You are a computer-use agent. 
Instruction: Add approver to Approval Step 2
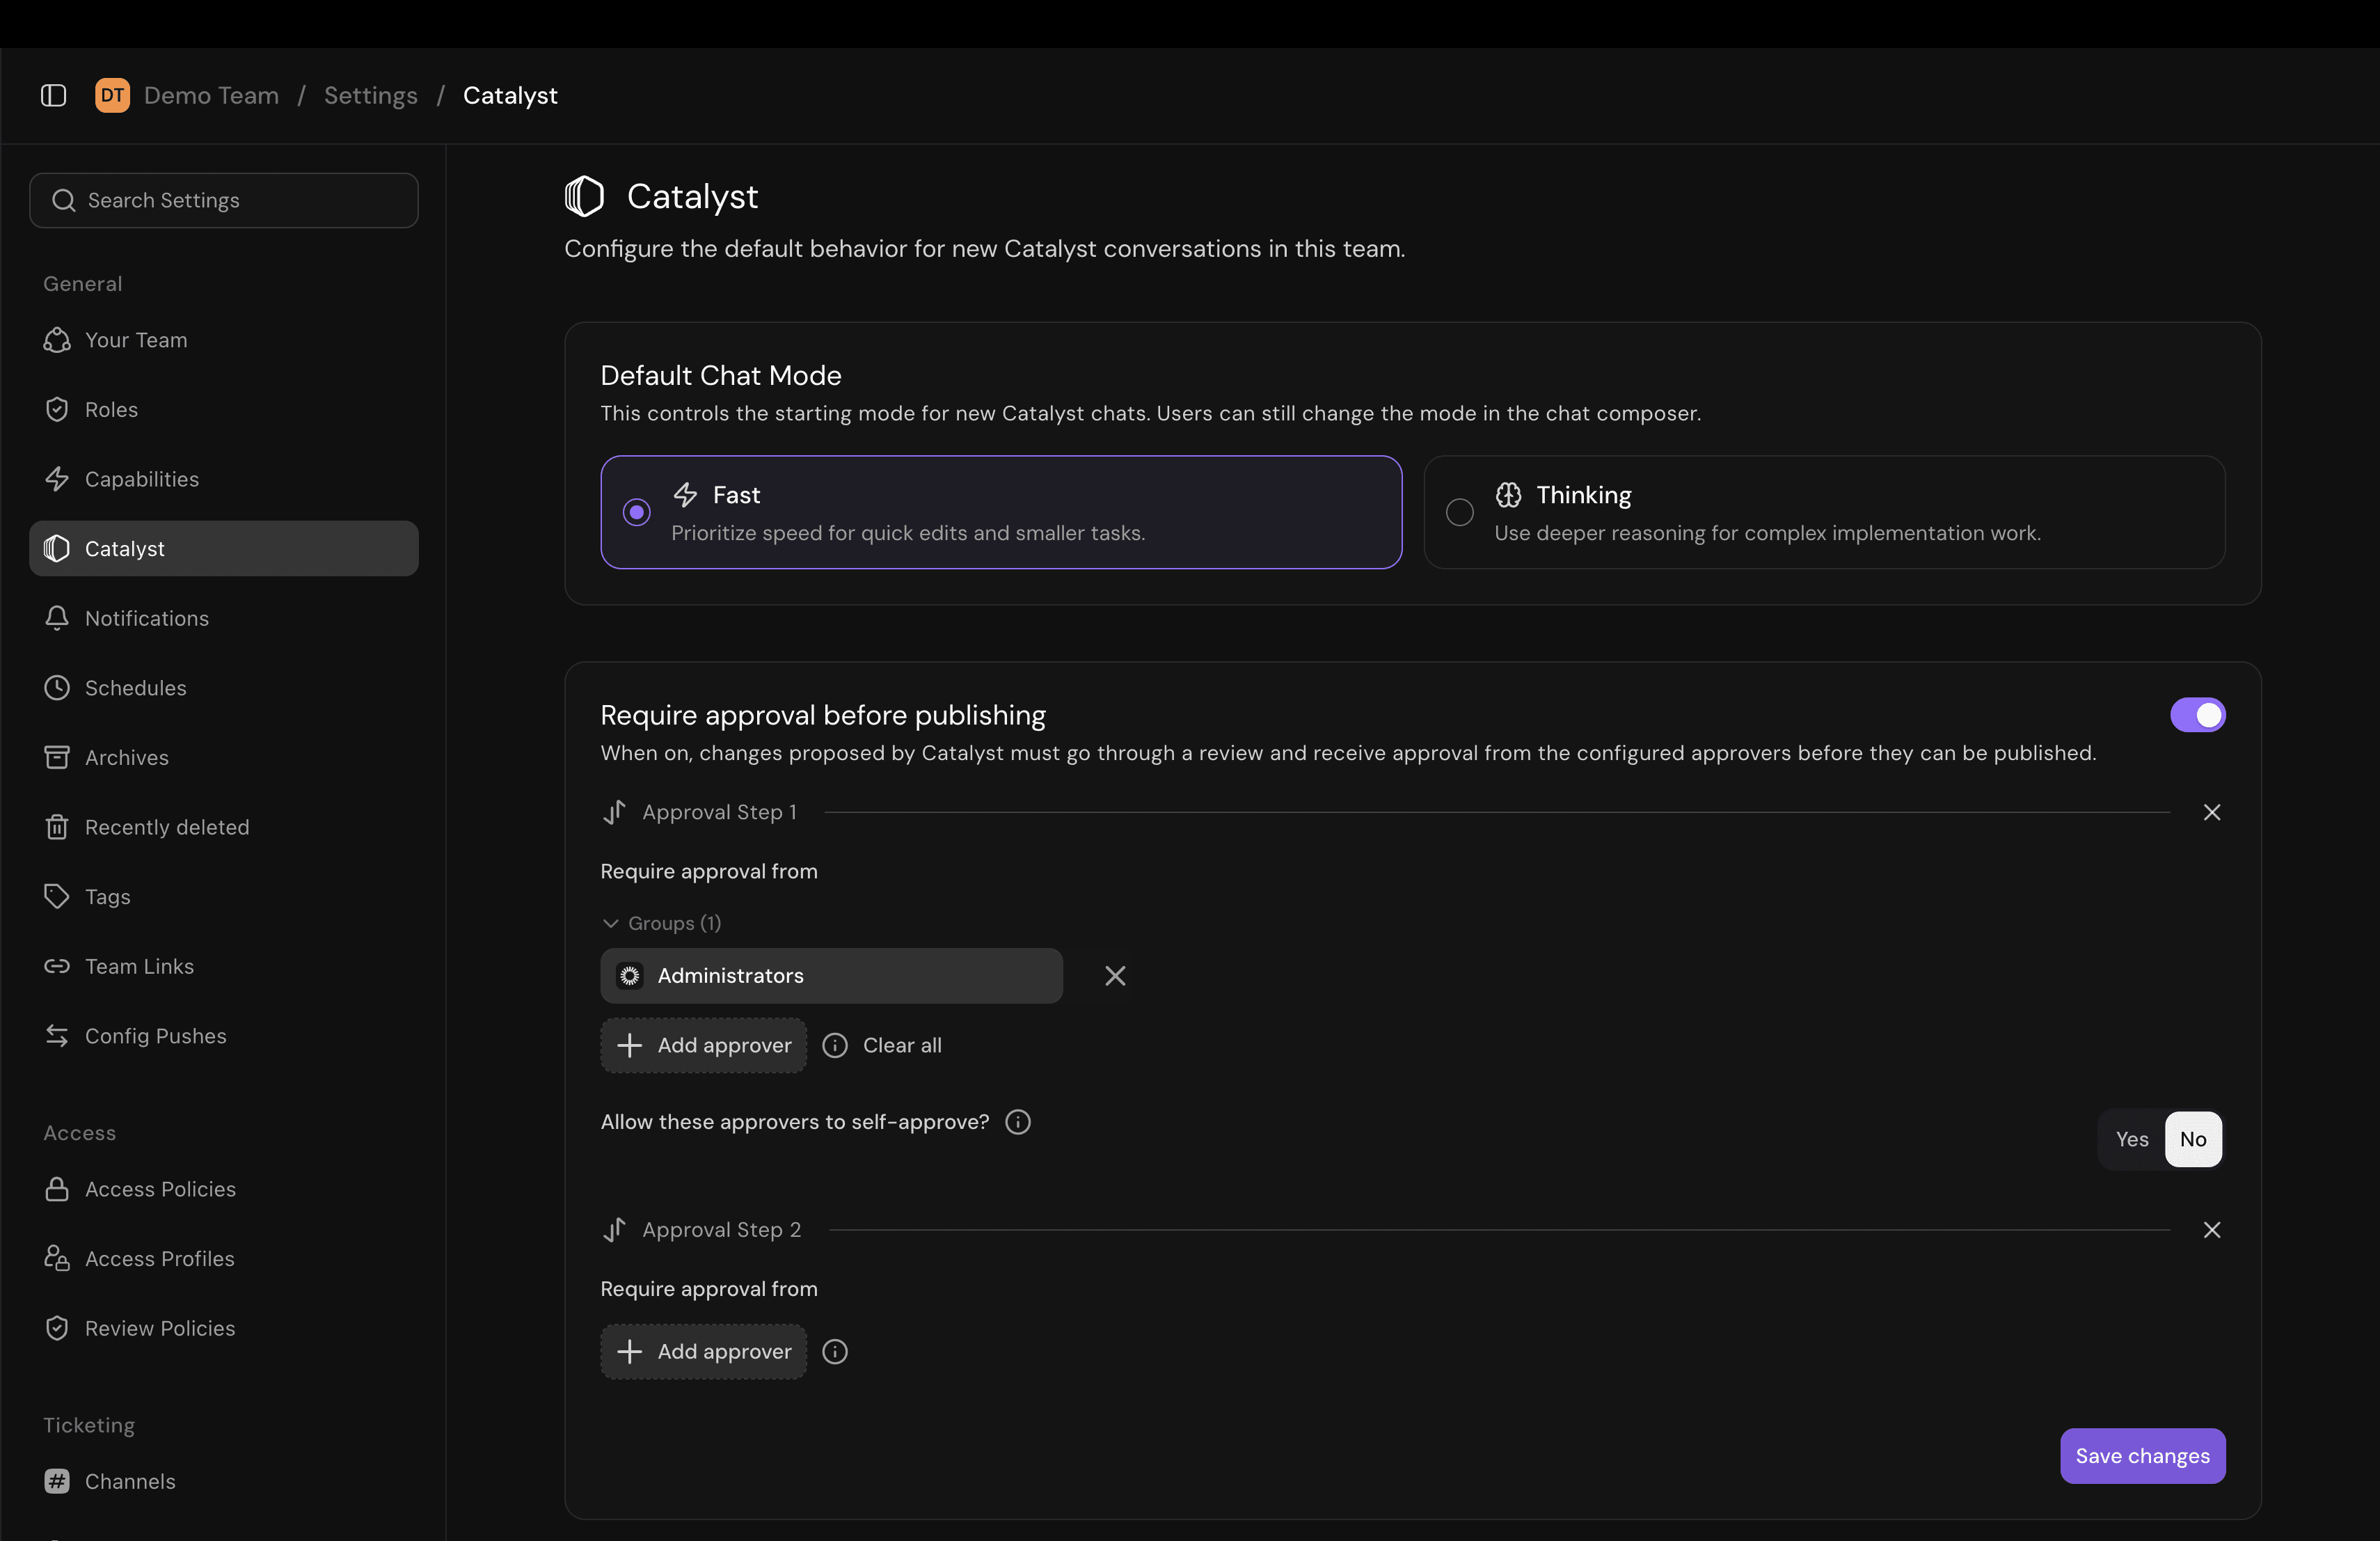pyautogui.click(x=703, y=1351)
